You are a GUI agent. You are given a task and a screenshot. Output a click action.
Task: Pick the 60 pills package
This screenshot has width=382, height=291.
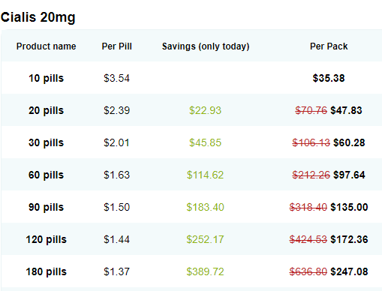pyautogui.click(x=47, y=175)
